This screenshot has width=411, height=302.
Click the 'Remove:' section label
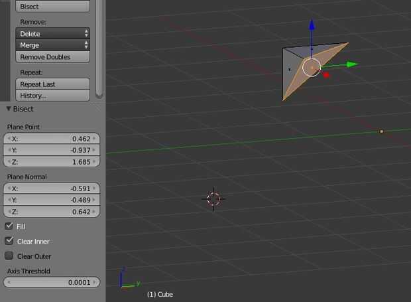tap(33, 22)
